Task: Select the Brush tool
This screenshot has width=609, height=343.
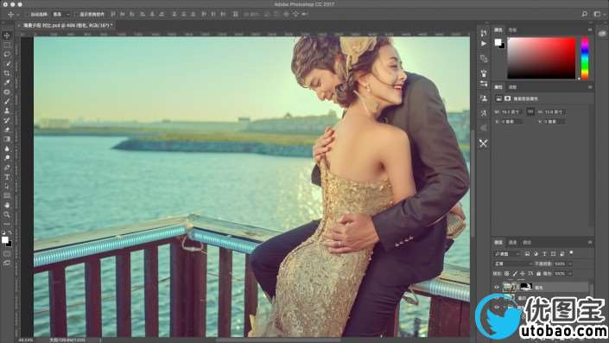Action: [7, 101]
